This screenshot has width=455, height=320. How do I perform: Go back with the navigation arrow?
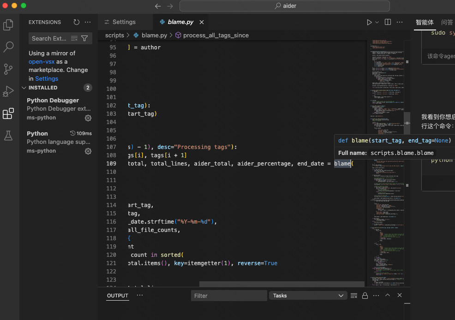158,6
